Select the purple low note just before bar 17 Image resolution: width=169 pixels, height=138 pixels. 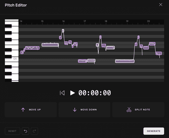(83, 61)
